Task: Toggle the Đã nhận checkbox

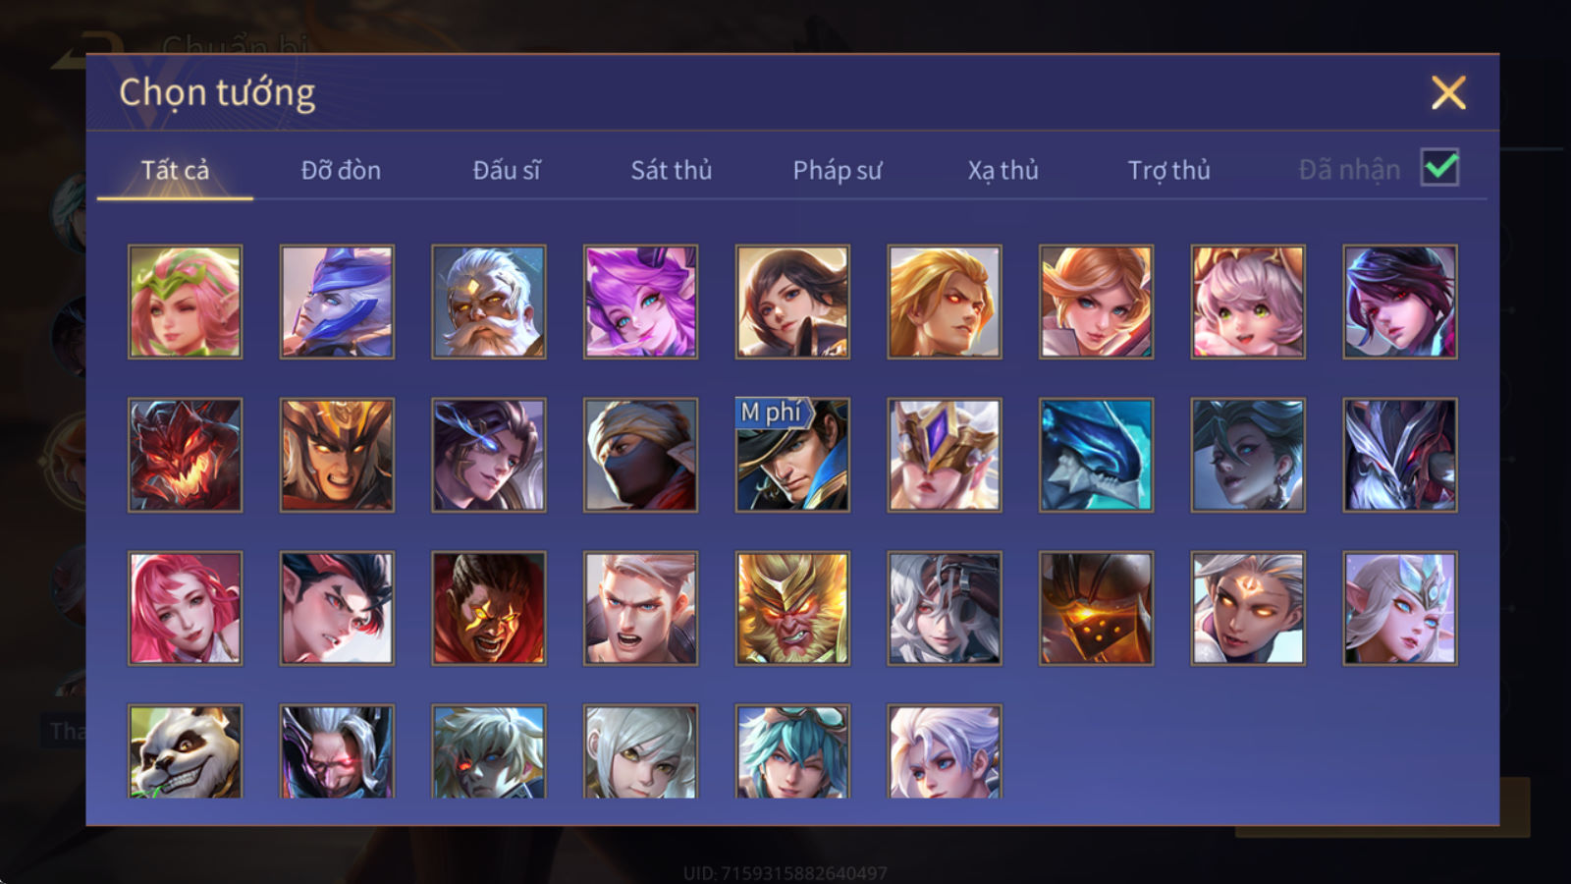Action: 1439,168
